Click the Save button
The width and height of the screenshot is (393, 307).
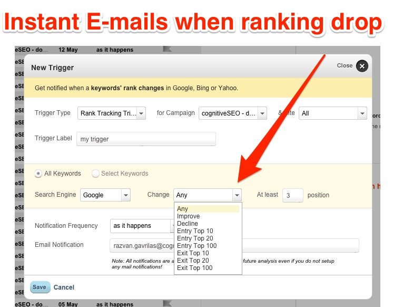40,287
